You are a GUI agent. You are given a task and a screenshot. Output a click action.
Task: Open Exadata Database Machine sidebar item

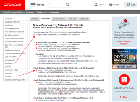pos(15,54)
